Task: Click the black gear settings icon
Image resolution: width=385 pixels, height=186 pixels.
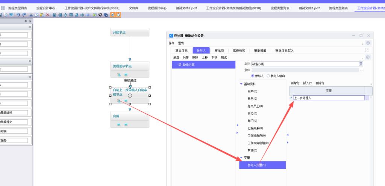Action: point(100,15)
